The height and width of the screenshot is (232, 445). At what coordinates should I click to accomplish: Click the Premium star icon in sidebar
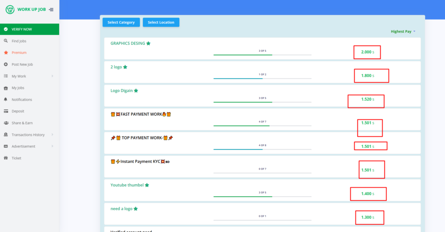coord(6,53)
